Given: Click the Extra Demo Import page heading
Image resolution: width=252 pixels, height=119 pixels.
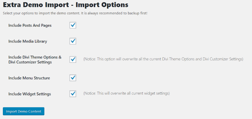Looking at the screenshot, I should [x=62, y=5].
